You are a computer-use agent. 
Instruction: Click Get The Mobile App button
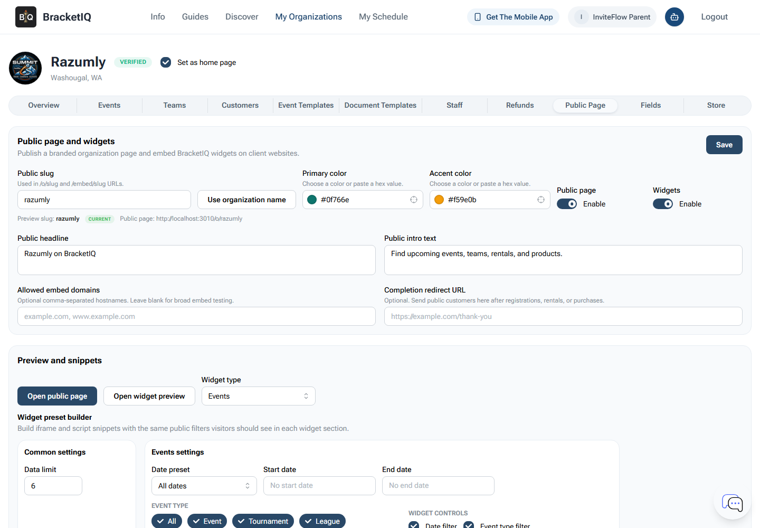pos(513,17)
